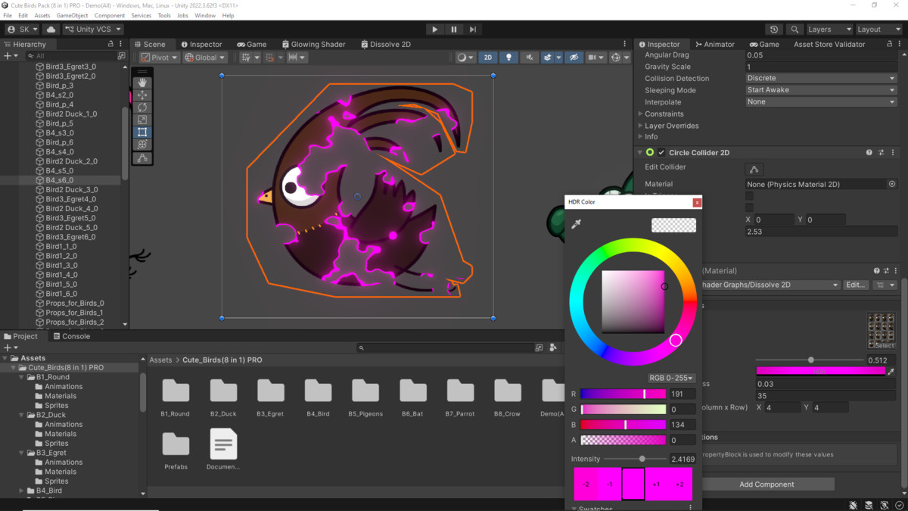Click the Pause button

coord(454,30)
